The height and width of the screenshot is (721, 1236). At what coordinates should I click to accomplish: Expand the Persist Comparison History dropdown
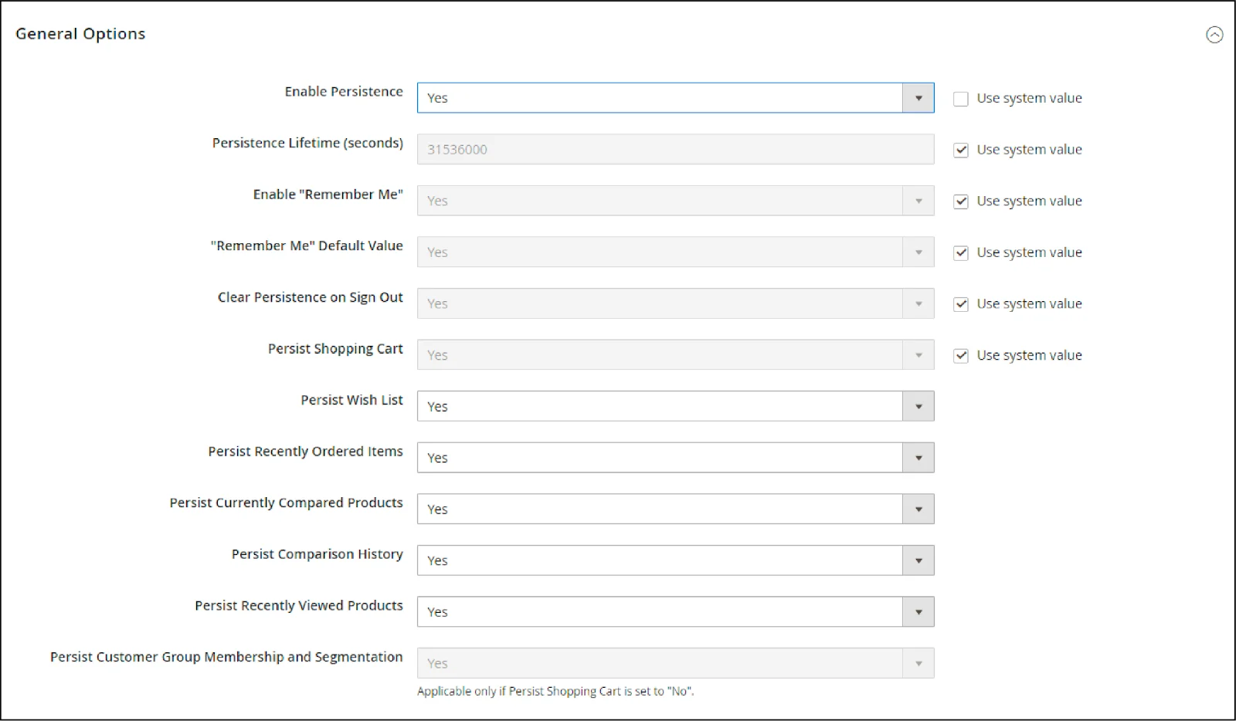click(675, 560)
